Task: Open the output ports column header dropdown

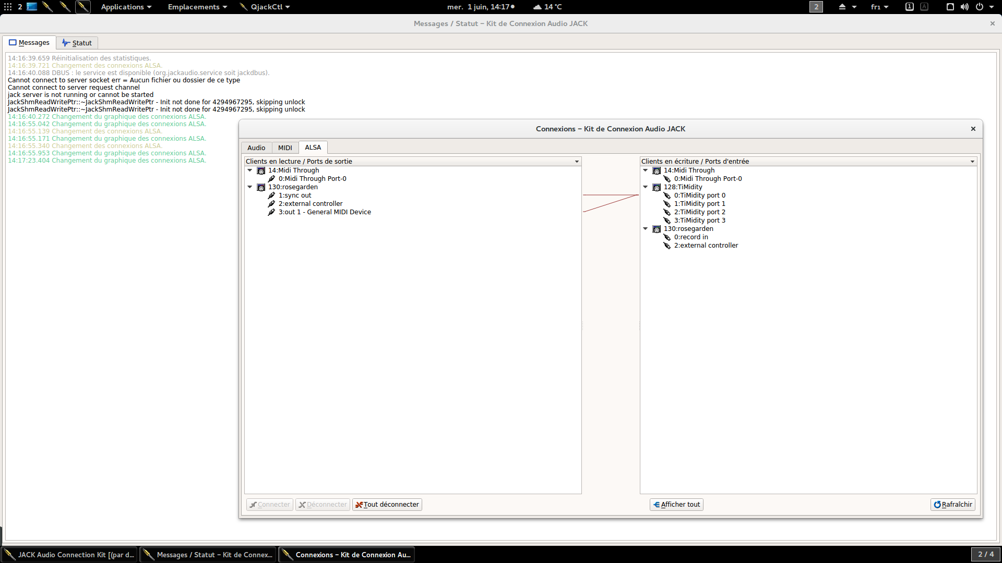Action: click(577, 162)
